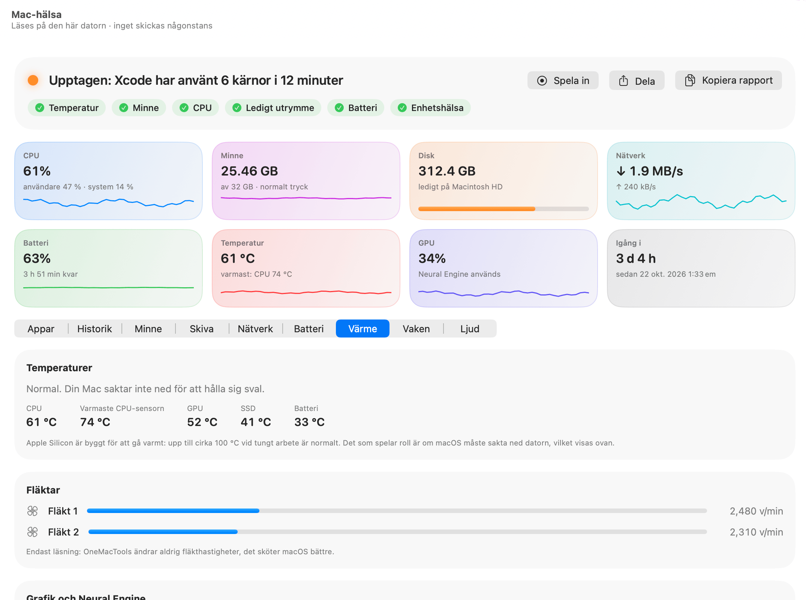This screenshot has height=600, width=806.
Task: Switch to the Historik tab
Action: pos(94,329)
